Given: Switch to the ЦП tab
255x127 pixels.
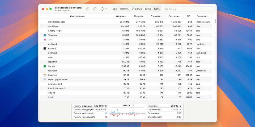Looking at the screenshot, I should pos(115,9).
